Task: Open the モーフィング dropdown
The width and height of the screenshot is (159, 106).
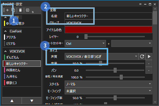Action: click(x=108, y=91)
